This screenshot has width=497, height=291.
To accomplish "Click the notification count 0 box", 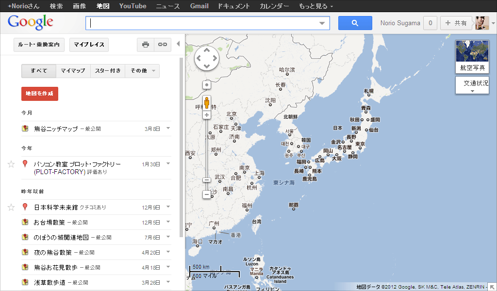I will 430,23.
